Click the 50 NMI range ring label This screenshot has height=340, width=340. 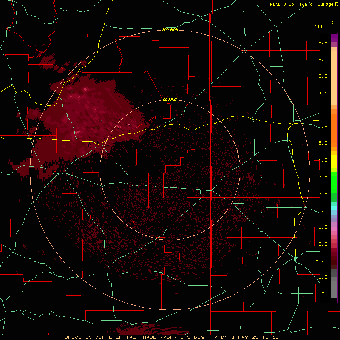(x=170, y=100)
